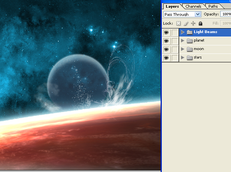This screenshot has width=231, height=172.
Task: Click the stars group folder icon
Action: click(x=189, y=58)
